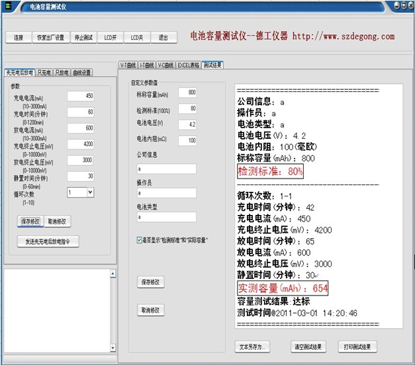Click the 实测容量(mAh): 654 result line
Image resolution: width=415 pixels, height=365 pixels.
283,288
